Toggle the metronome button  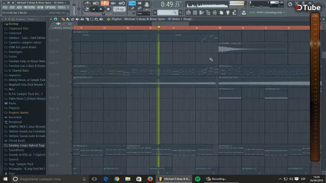pyautogui.click(x=87, y=3)
